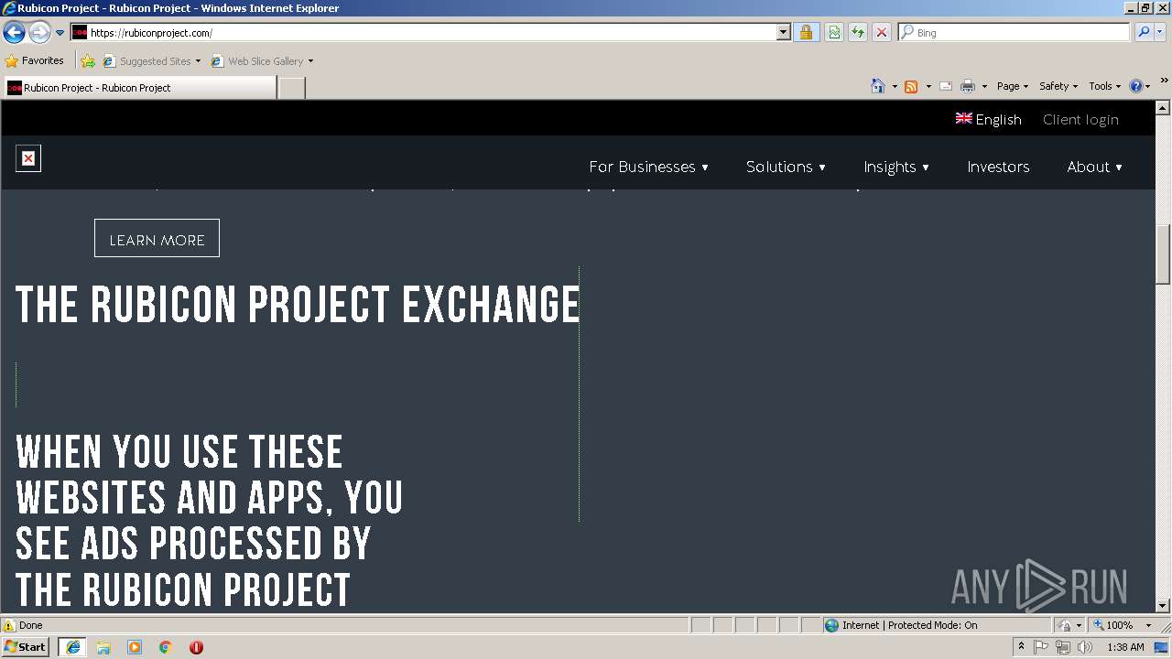Expand the Home button dropdown arrow

895,86
